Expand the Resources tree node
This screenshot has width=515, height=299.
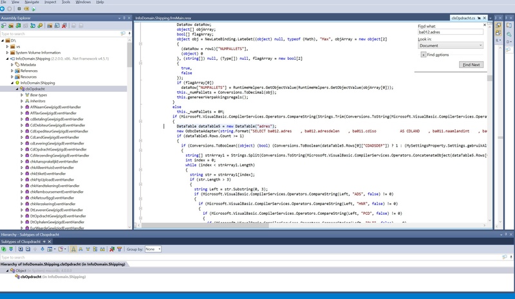(12, 77)
